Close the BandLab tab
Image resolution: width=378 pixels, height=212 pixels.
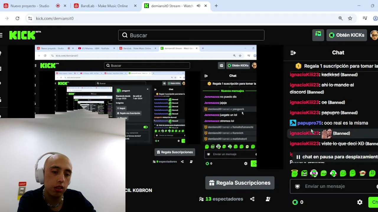[x=135, y=6]
